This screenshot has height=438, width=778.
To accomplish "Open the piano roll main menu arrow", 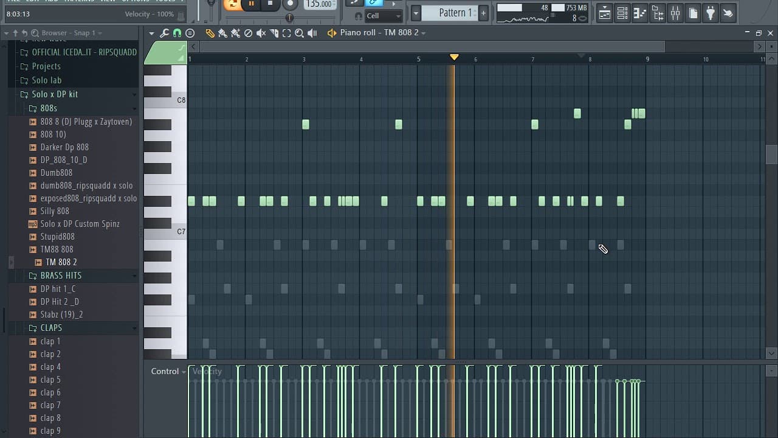I will (152, 33).
